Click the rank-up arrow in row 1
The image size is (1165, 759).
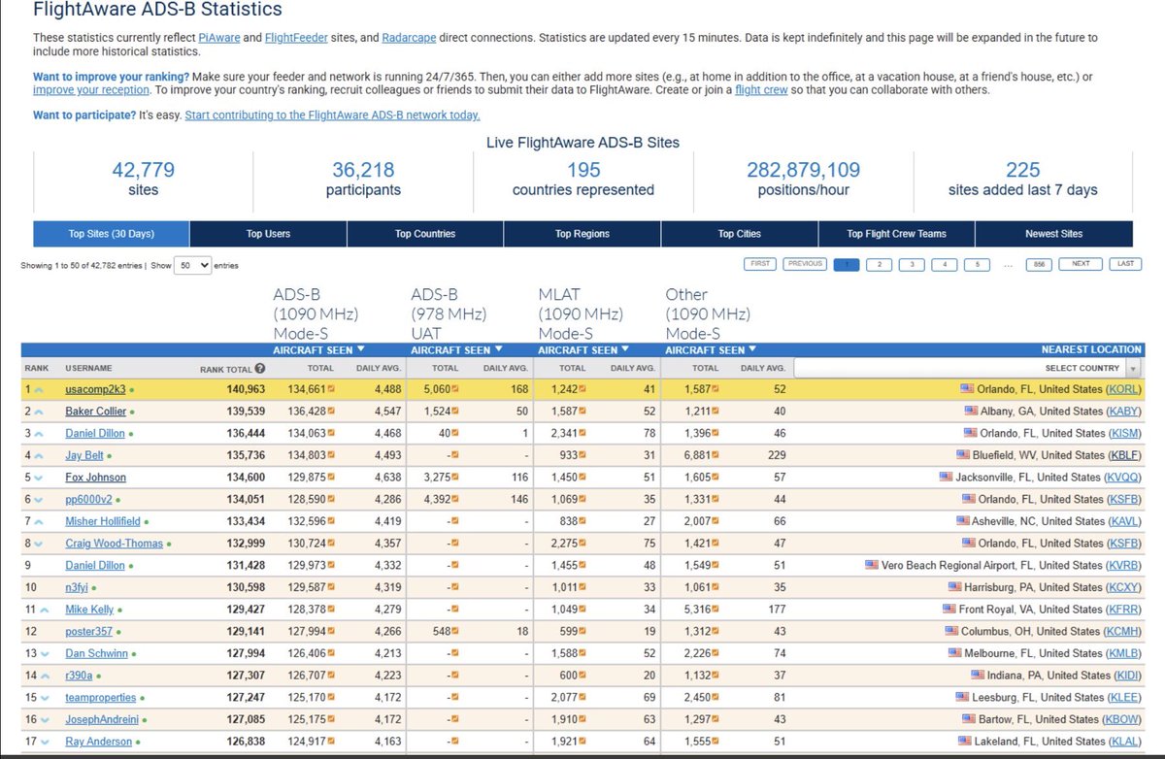(x=39, y=390)
